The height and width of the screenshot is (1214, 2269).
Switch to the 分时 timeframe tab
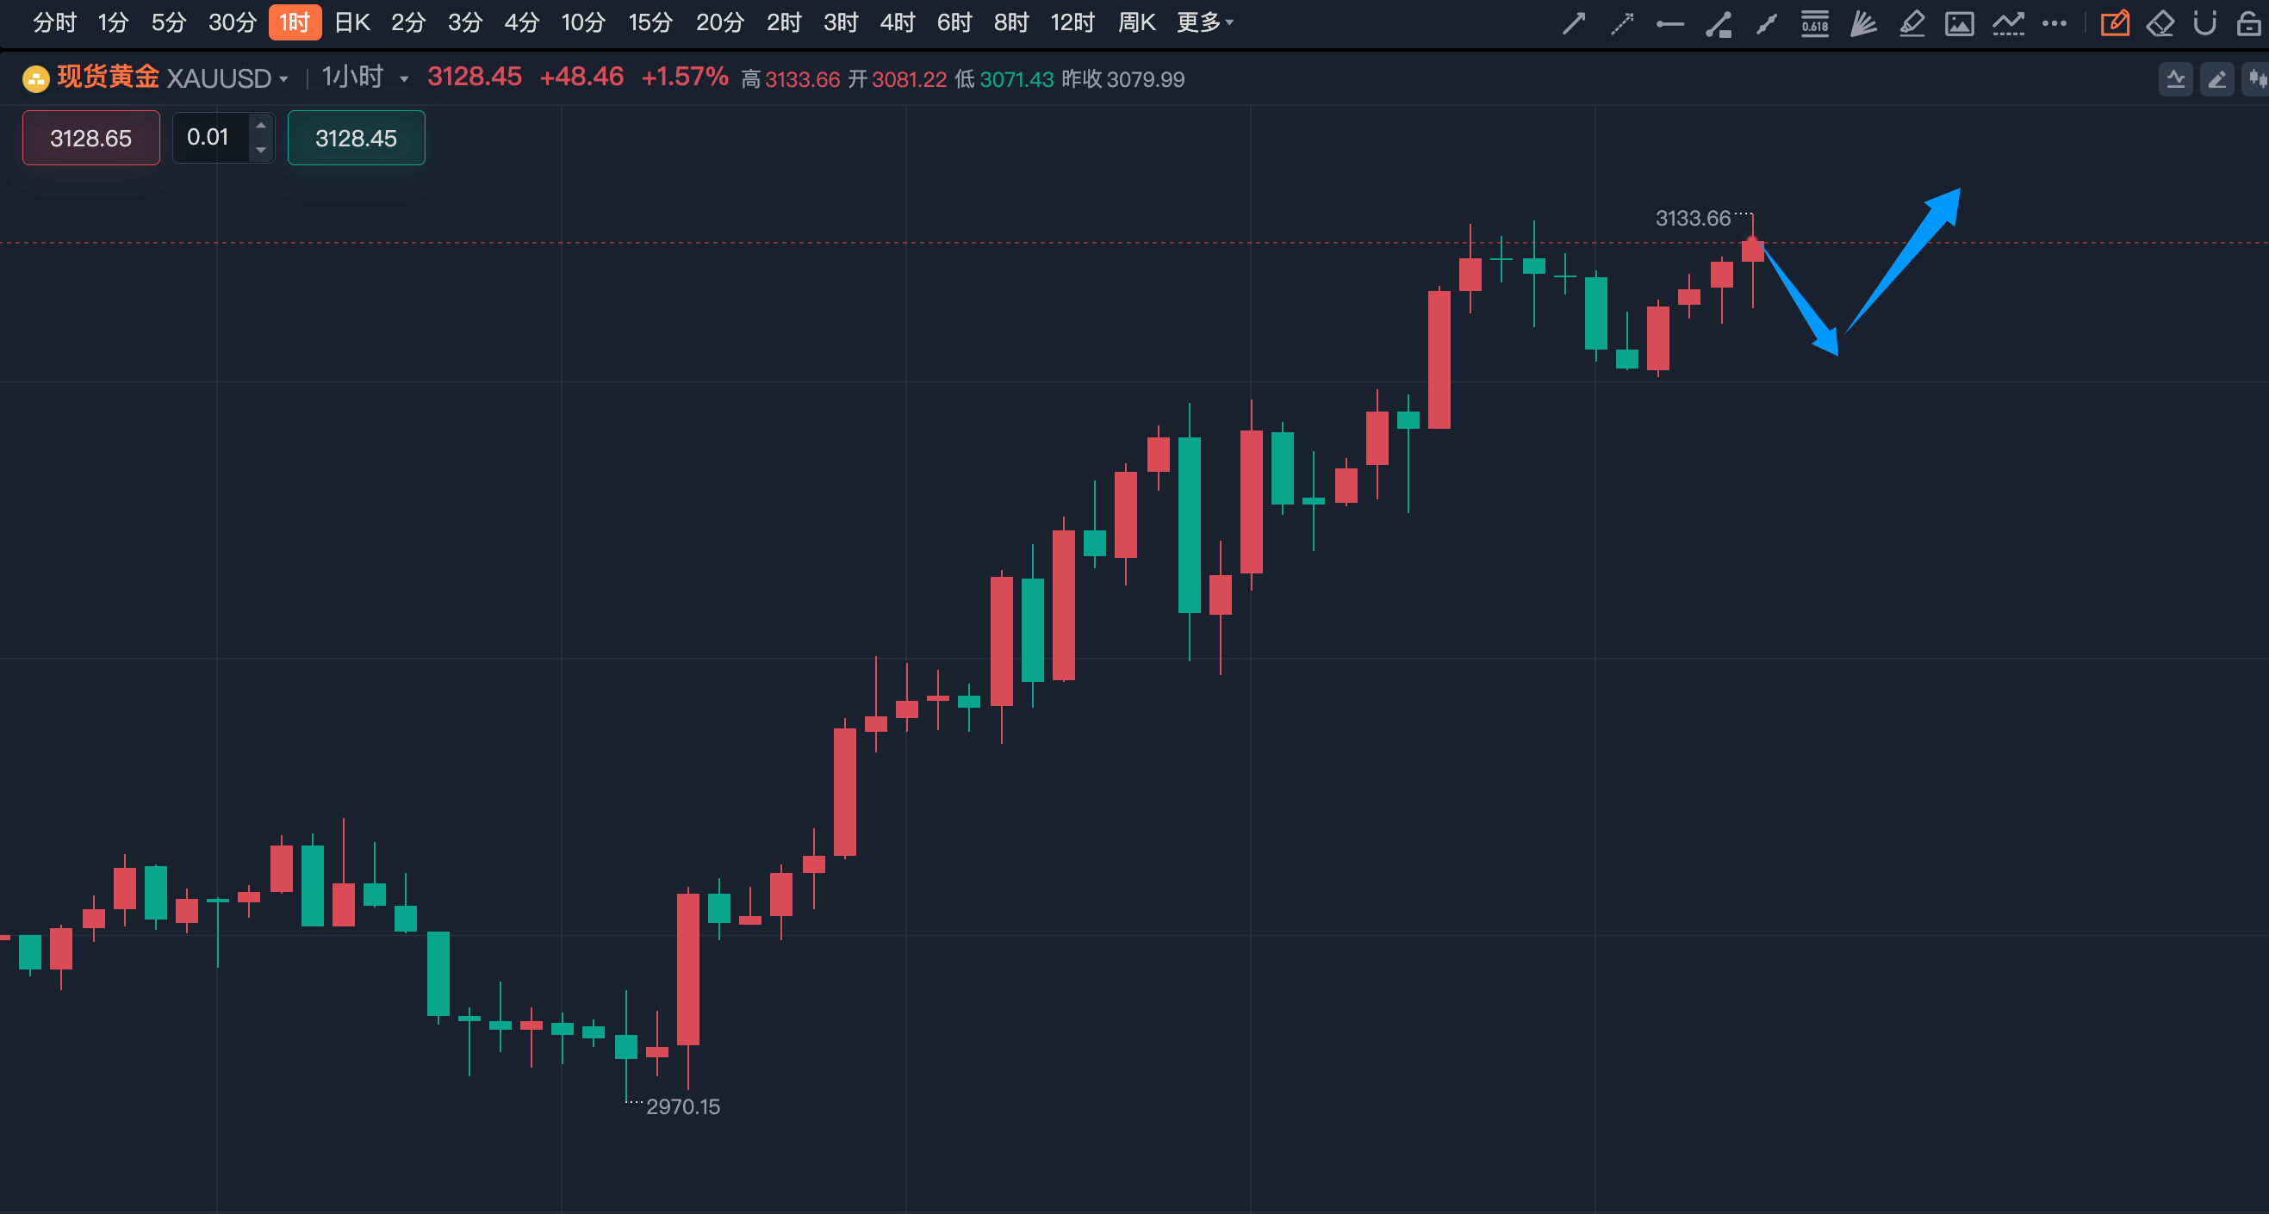[x=54, y=22]
